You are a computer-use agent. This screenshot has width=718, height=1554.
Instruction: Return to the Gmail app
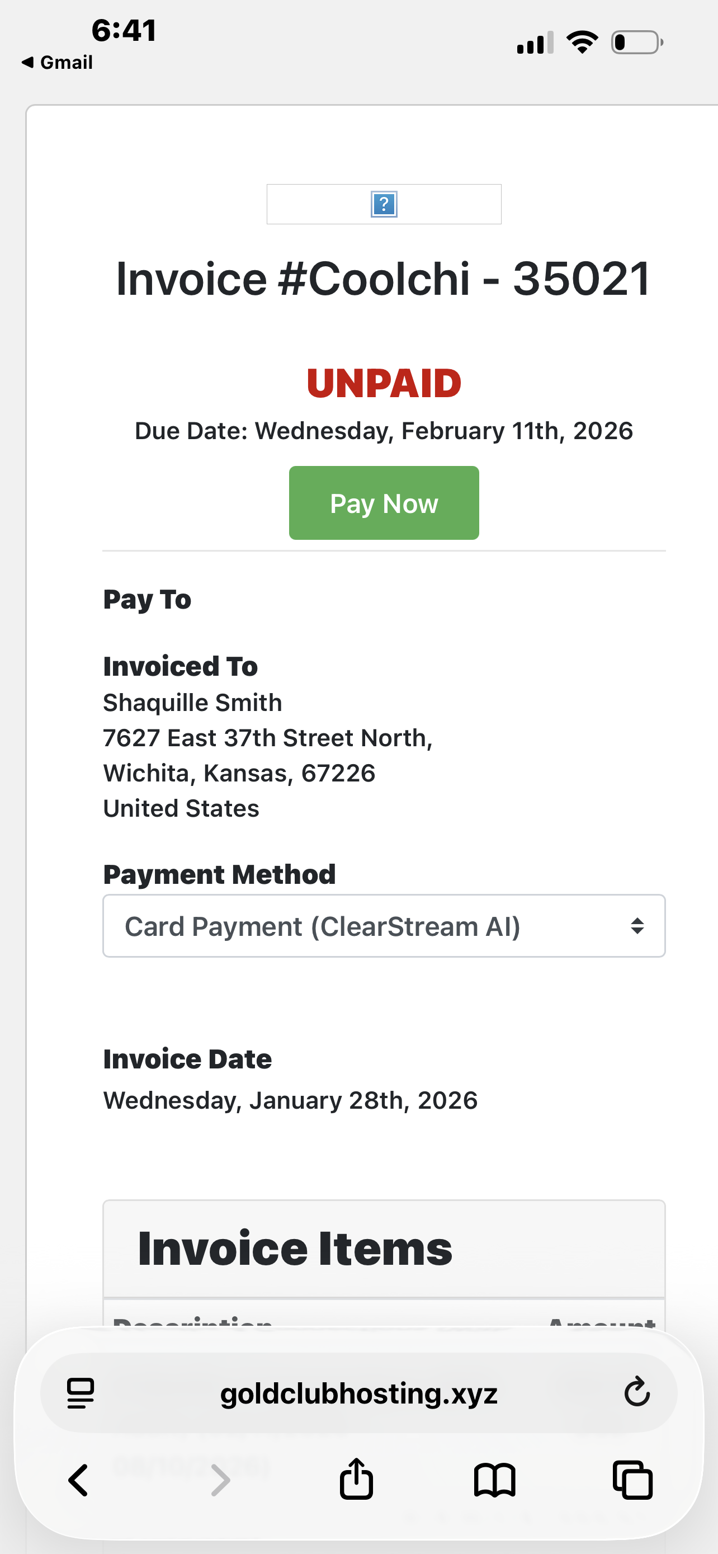pos(57,62)
